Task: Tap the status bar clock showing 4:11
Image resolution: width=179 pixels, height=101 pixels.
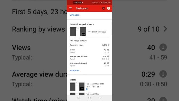Action: (109, 3)
